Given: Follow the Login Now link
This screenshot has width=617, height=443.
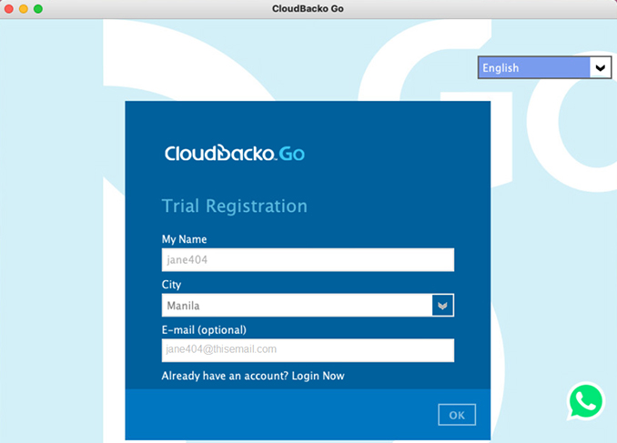Looking at the screenshot, I should click(x=318, y=376).
